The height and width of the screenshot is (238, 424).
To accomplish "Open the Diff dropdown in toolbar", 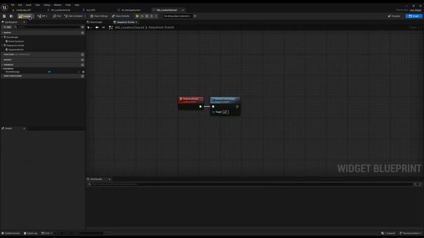I will [42, 16].
